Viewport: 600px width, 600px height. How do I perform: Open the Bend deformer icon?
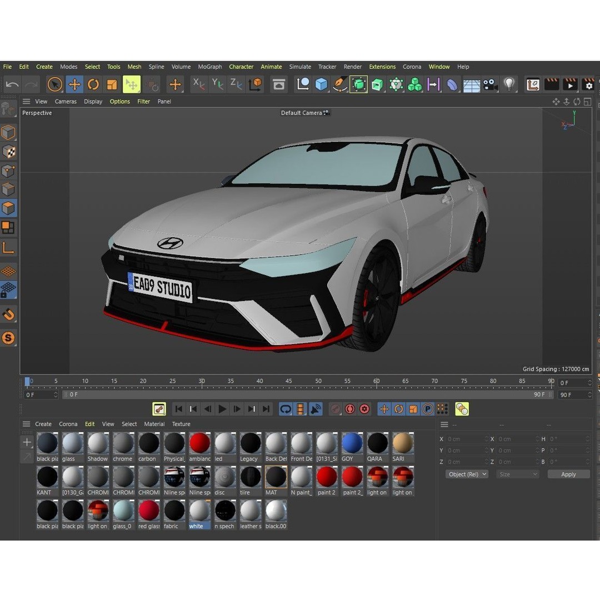pos(452,84)
